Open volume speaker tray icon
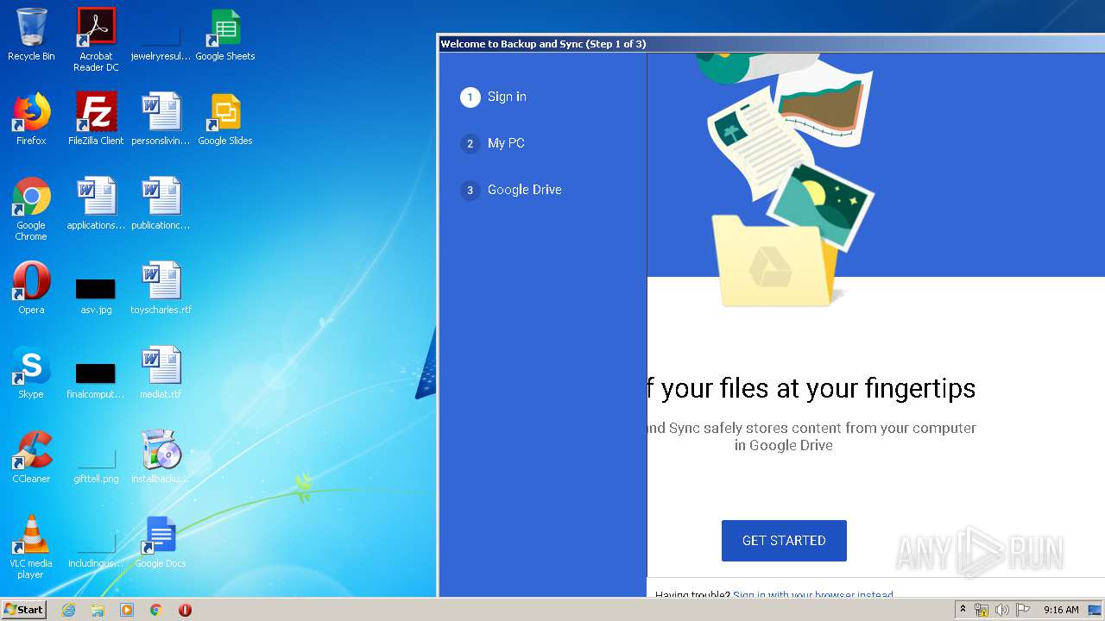Viewport: 1105px width, 621px height. tap(1001, 610)
